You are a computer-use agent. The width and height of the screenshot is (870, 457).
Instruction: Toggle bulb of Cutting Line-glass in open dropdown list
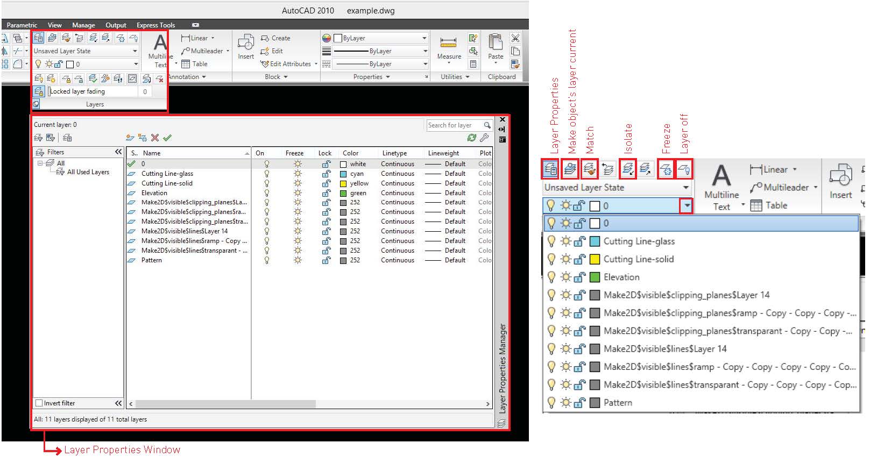point(551,241)
